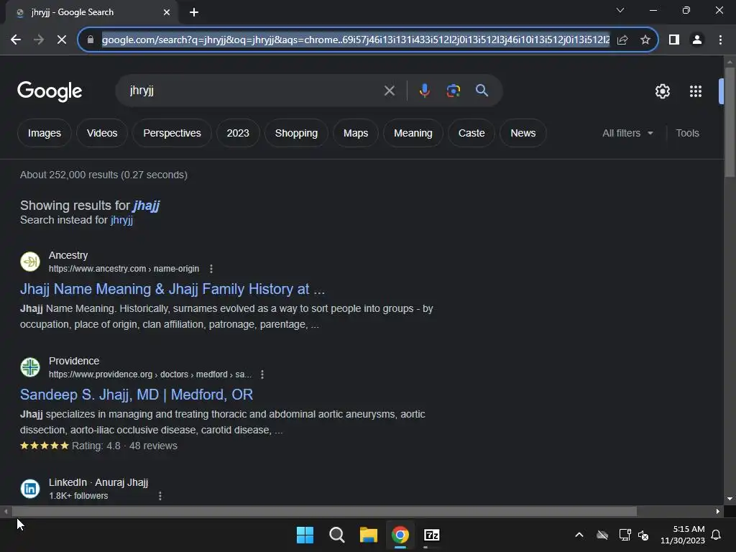Image resolution: width=736 pixels, height=552 pixels.
Task: Click the corrected term jhajj
Action: coord(146,206)
